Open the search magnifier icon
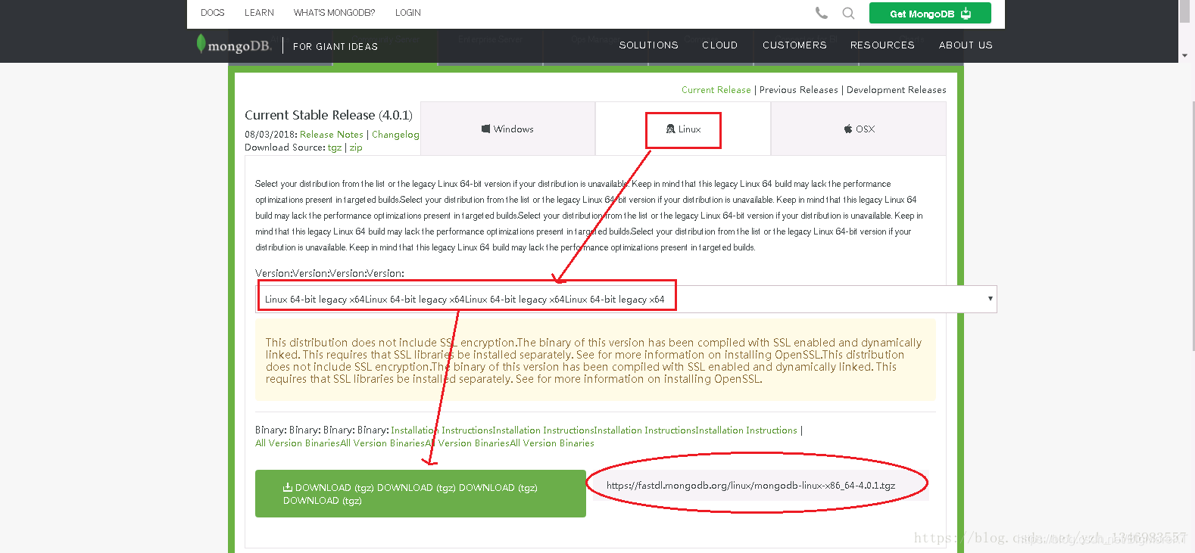The width and height of the screenshot is (1195, 553). (848, 13)
